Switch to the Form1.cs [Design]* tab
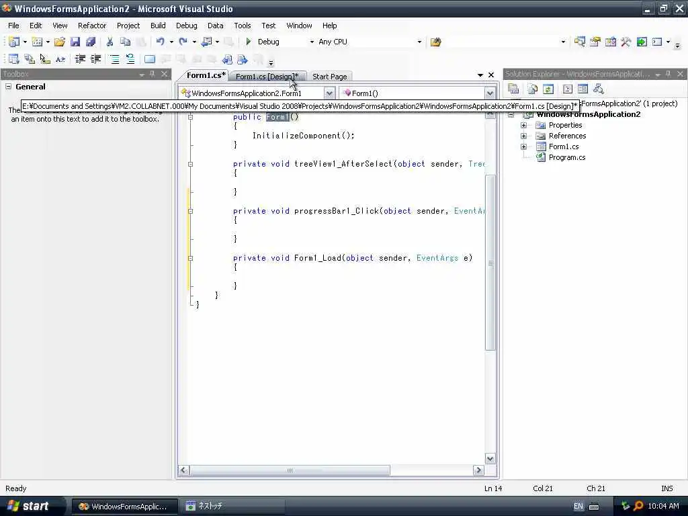Screen dimensions: 688x516 [x=267, y=77]
